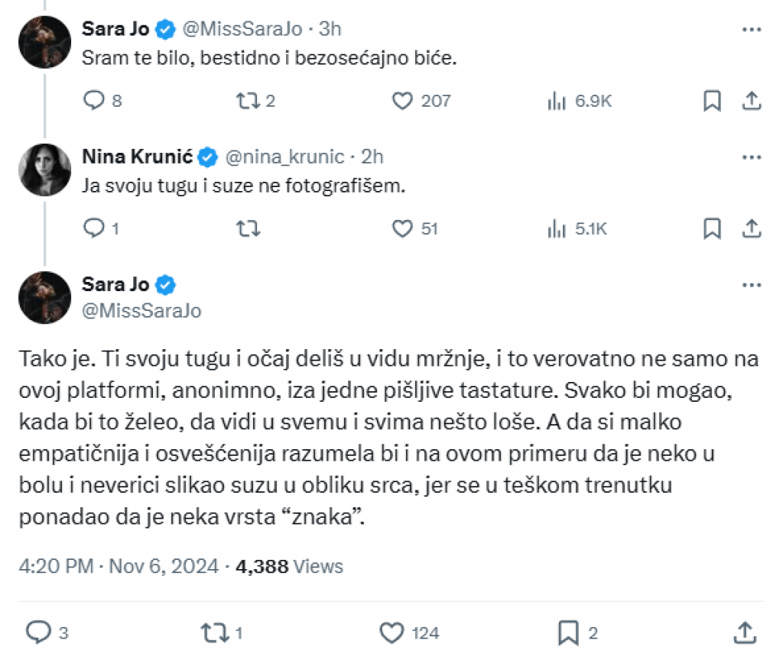This screenshot has width=783, height=660.
Task: Click the 3h timestamp on Sara Jo's tweet
Action: pos(330,29)
